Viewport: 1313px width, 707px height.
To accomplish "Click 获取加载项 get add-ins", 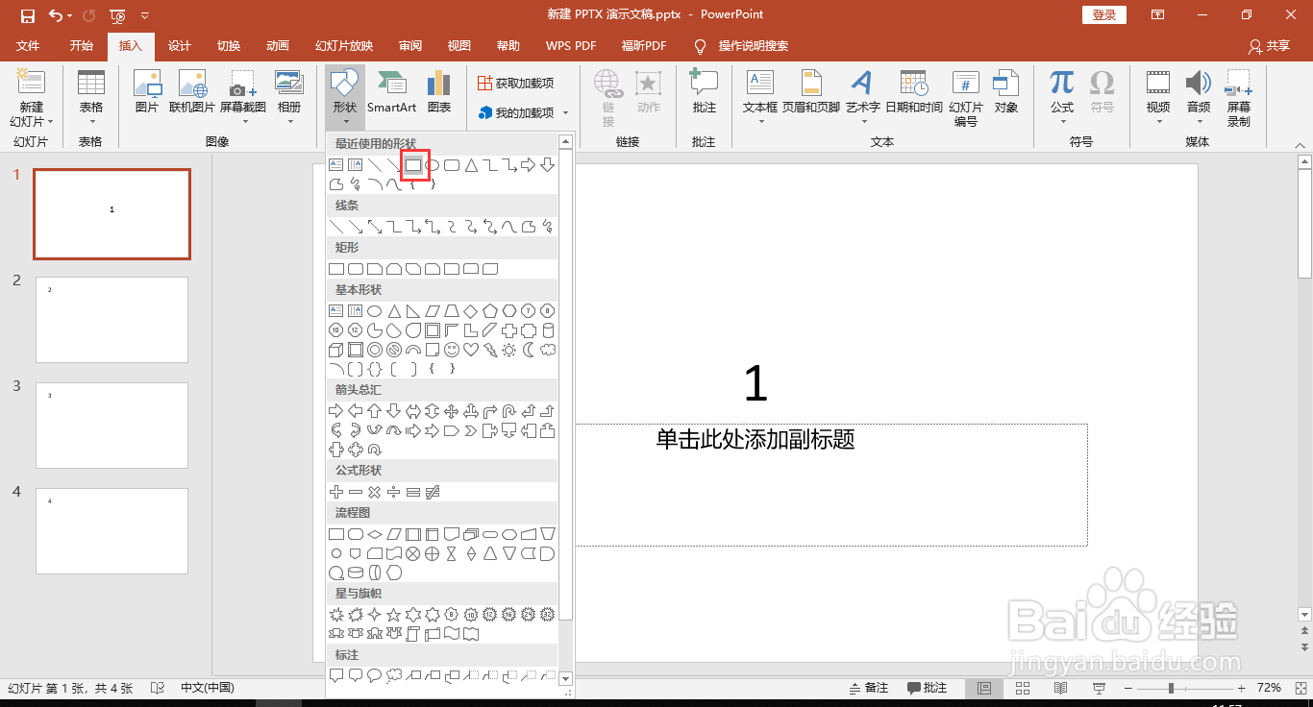I will (x=516, y=84).
